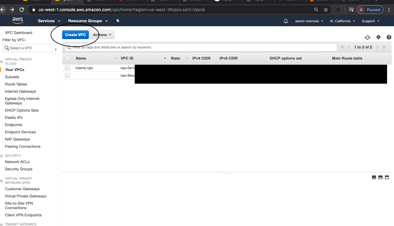Open the notifications bell
Screen dimensions: 394x226
(x=286, y=21)
